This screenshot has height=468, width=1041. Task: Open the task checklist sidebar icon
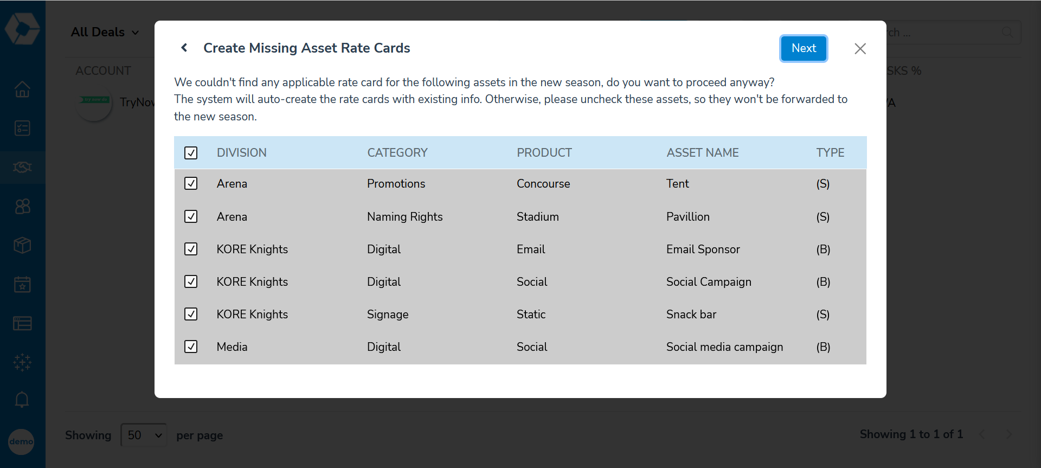22,128
